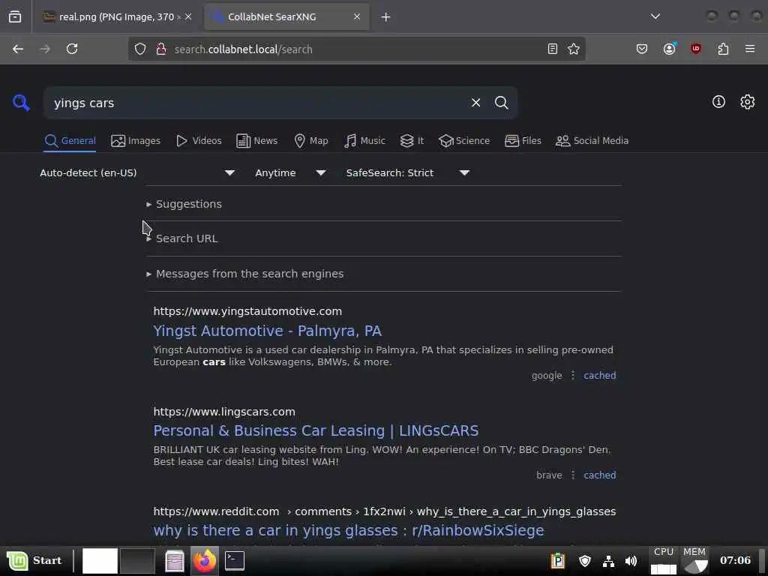Screen dimensions: 768x576
Task: Open the Auto-detect (en-US) language dropdown
Action: tap(138, 173)
